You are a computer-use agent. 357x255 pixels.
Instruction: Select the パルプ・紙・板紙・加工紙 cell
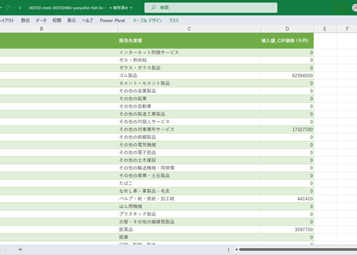click(189, 199)
